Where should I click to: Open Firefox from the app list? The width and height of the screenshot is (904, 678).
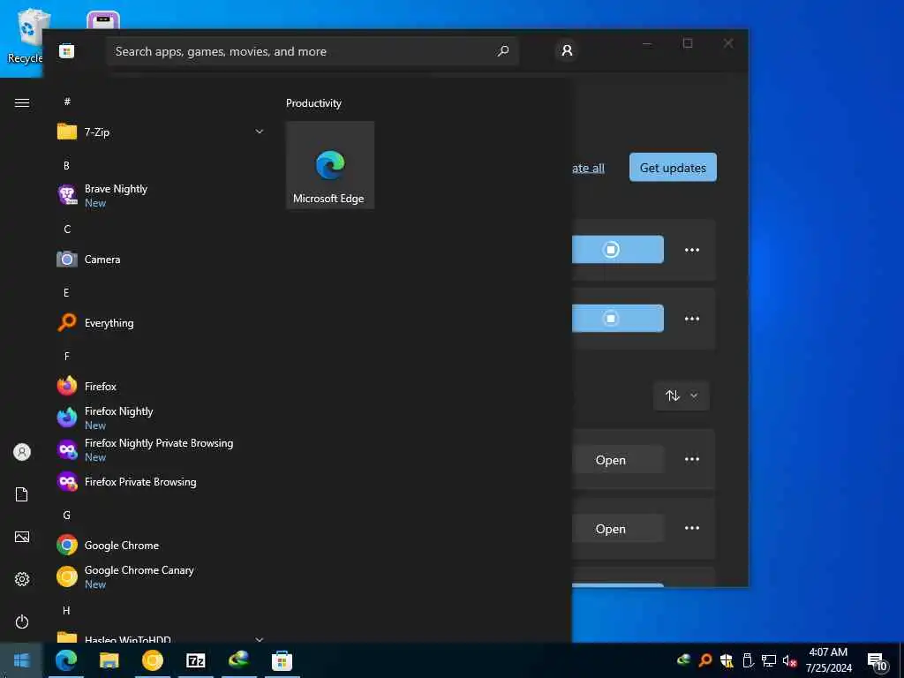point(161,387)
